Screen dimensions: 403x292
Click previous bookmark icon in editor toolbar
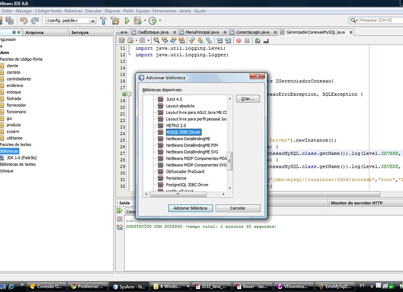192,40
